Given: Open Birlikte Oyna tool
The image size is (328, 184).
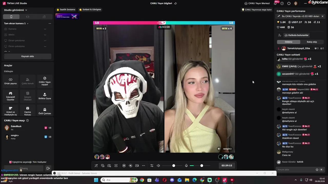Looking at the screenshot, I should [45, 96].
